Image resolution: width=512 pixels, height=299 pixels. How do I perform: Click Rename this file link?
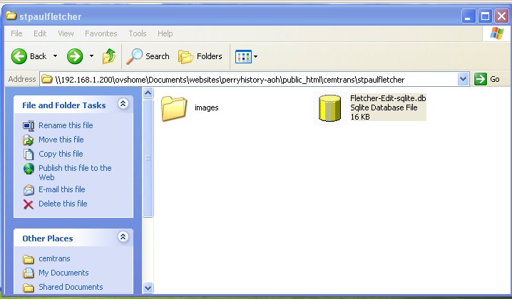click(66, 125)
